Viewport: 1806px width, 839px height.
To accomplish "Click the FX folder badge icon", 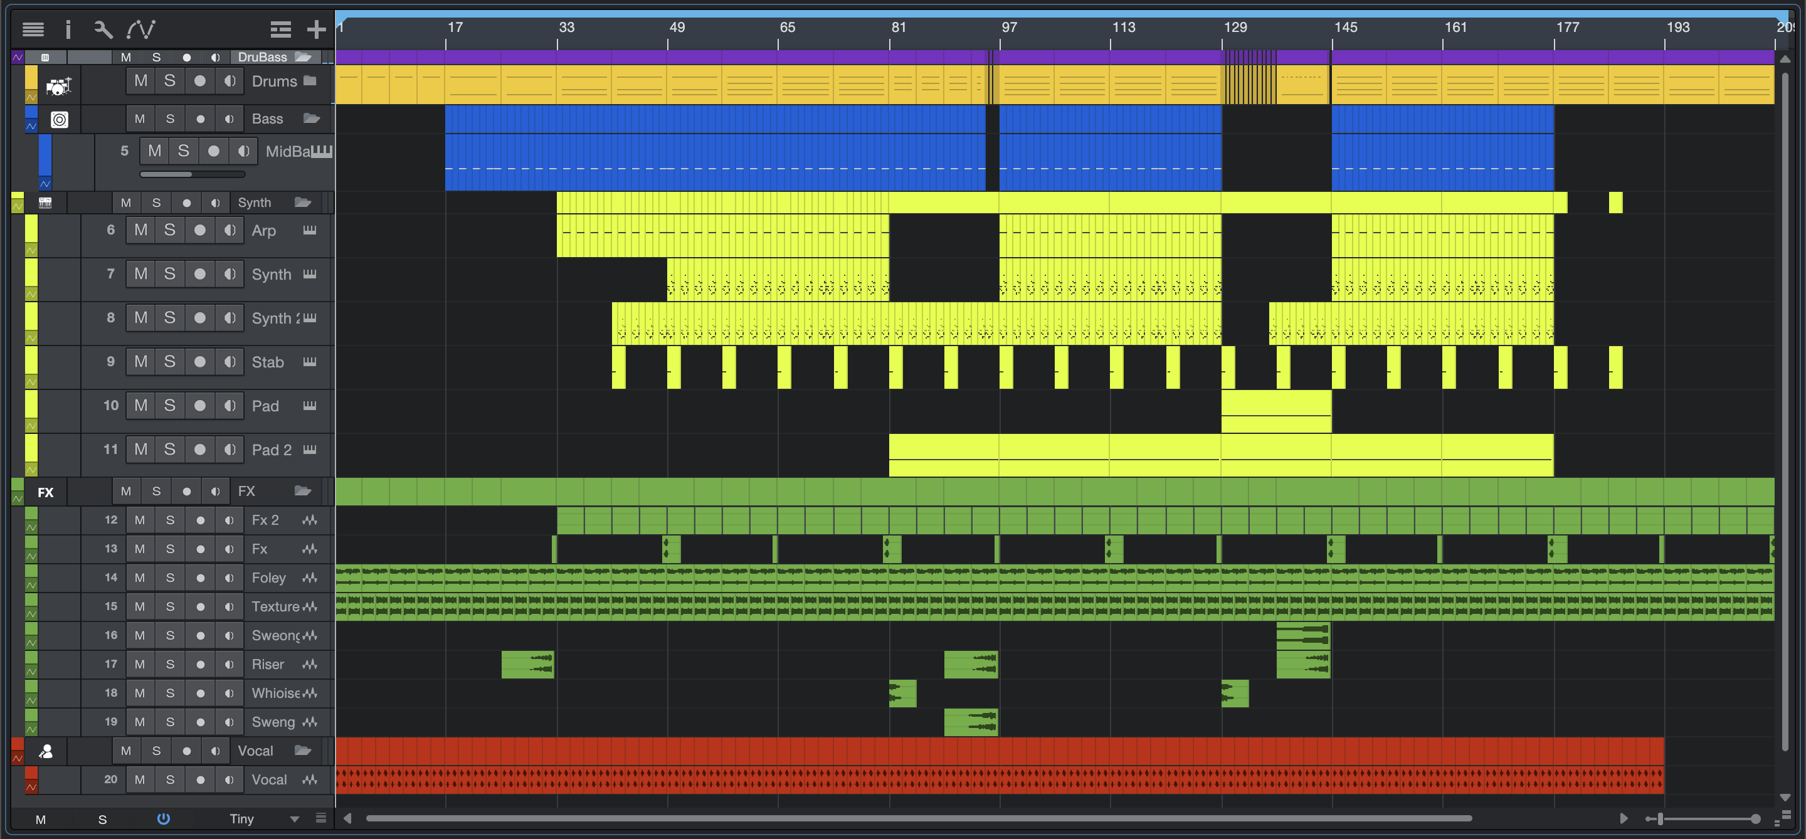I will [x=46, y=492].
